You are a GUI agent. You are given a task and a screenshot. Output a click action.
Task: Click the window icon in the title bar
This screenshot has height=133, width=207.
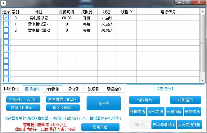3,3
